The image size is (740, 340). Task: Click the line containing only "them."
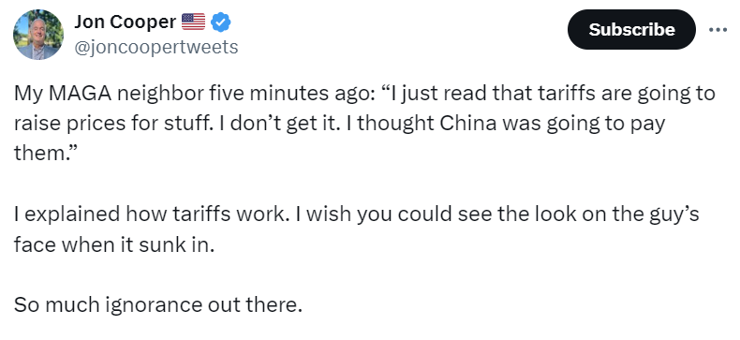click(x=43, y=153)
